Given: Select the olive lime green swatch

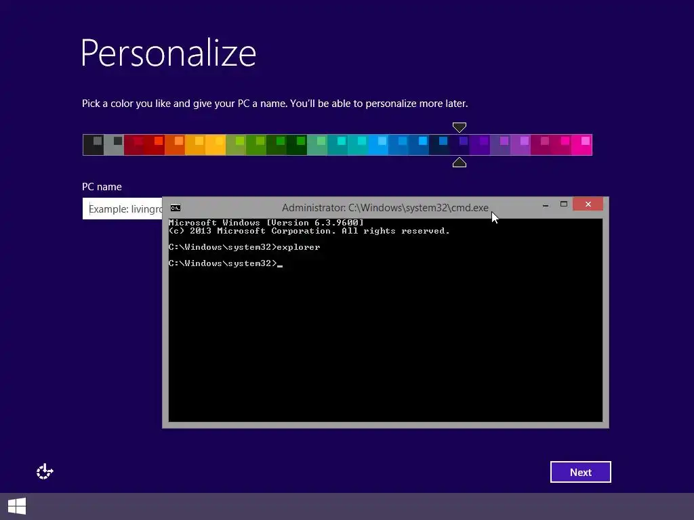Looking at the screenshot, I should click(x=236, y=145).
